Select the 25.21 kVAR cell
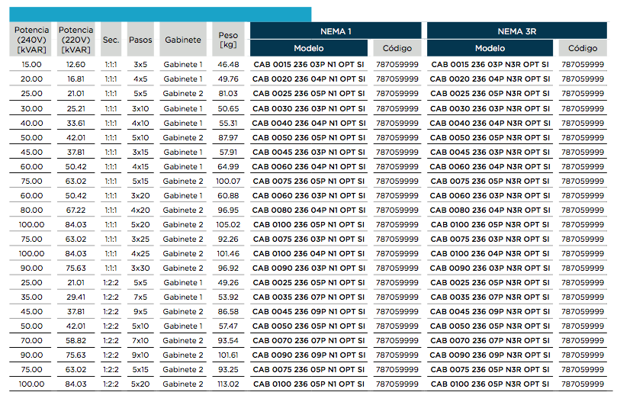Screen dimensions: 617x405 click(76, 108)
